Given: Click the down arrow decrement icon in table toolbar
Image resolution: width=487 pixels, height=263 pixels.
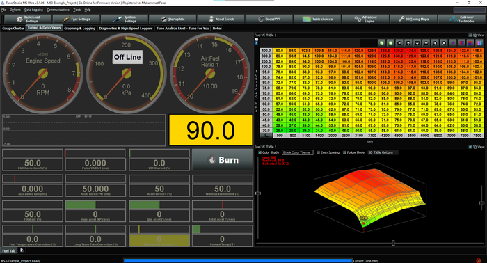Looking at the screenshot, I should tap(417, 43).
